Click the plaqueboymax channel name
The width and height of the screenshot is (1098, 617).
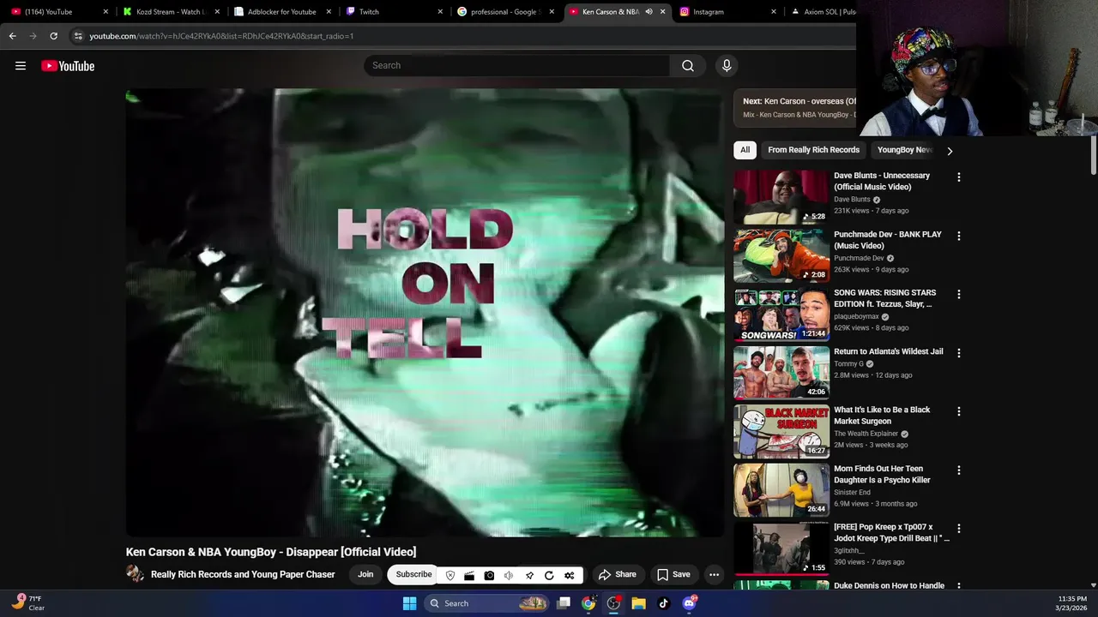pos(856,316)
